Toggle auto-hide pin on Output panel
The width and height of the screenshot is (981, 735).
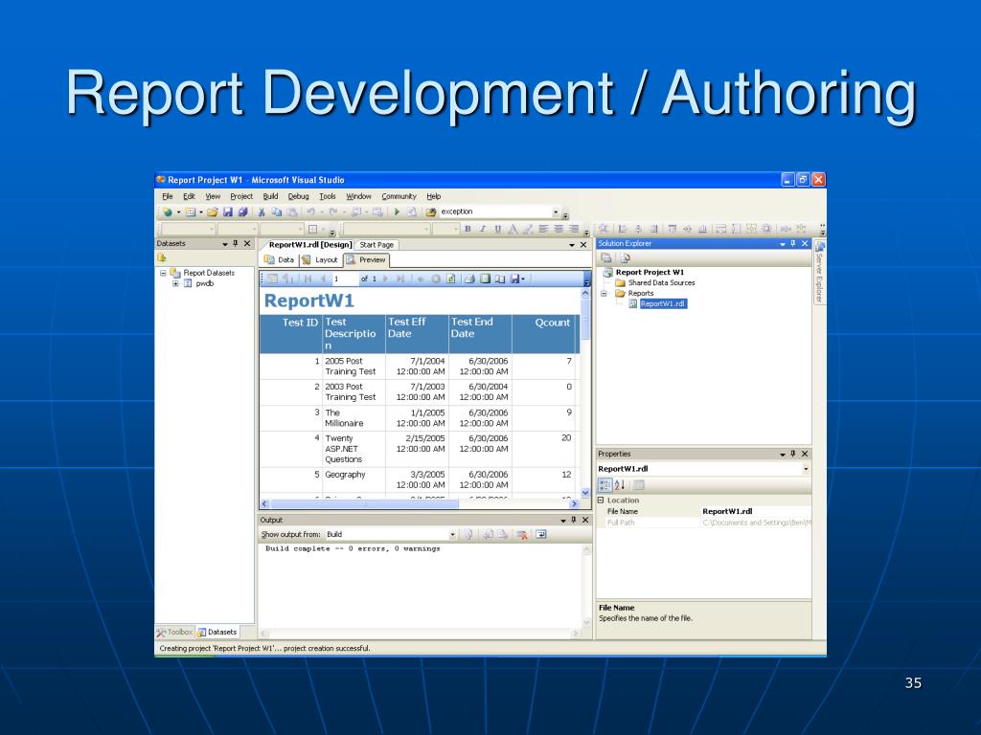[574, 520]
